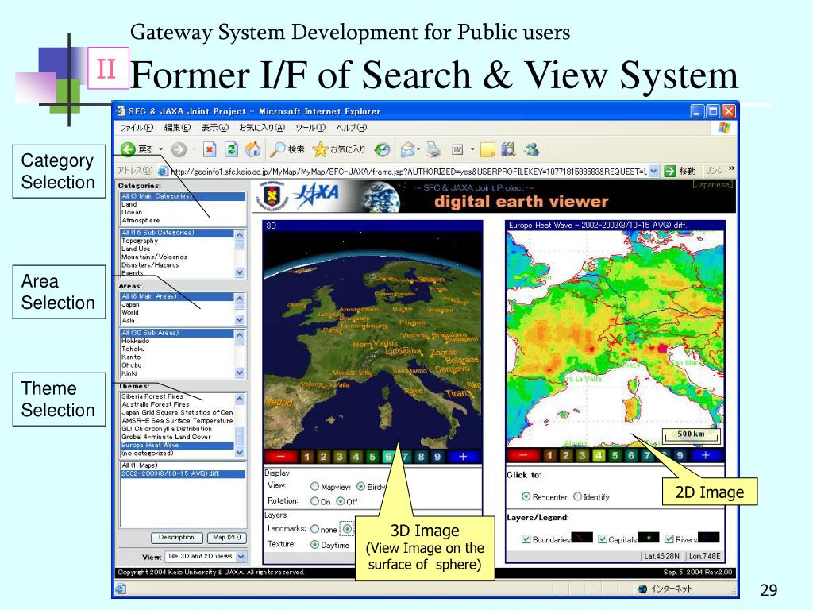Click the yellow note toolbar icon
The width and height of the screenshot is (813, 610).
(x=487, y=149)
